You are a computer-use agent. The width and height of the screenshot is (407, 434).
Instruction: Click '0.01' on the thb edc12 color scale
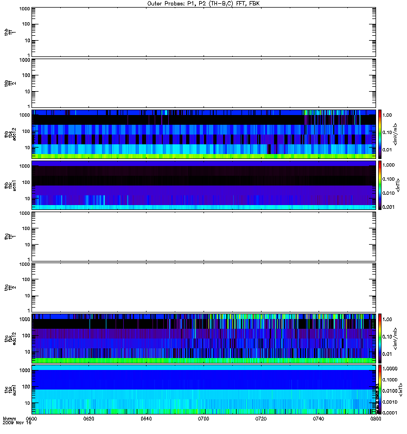pyautogui.click(x=387, y=150)
